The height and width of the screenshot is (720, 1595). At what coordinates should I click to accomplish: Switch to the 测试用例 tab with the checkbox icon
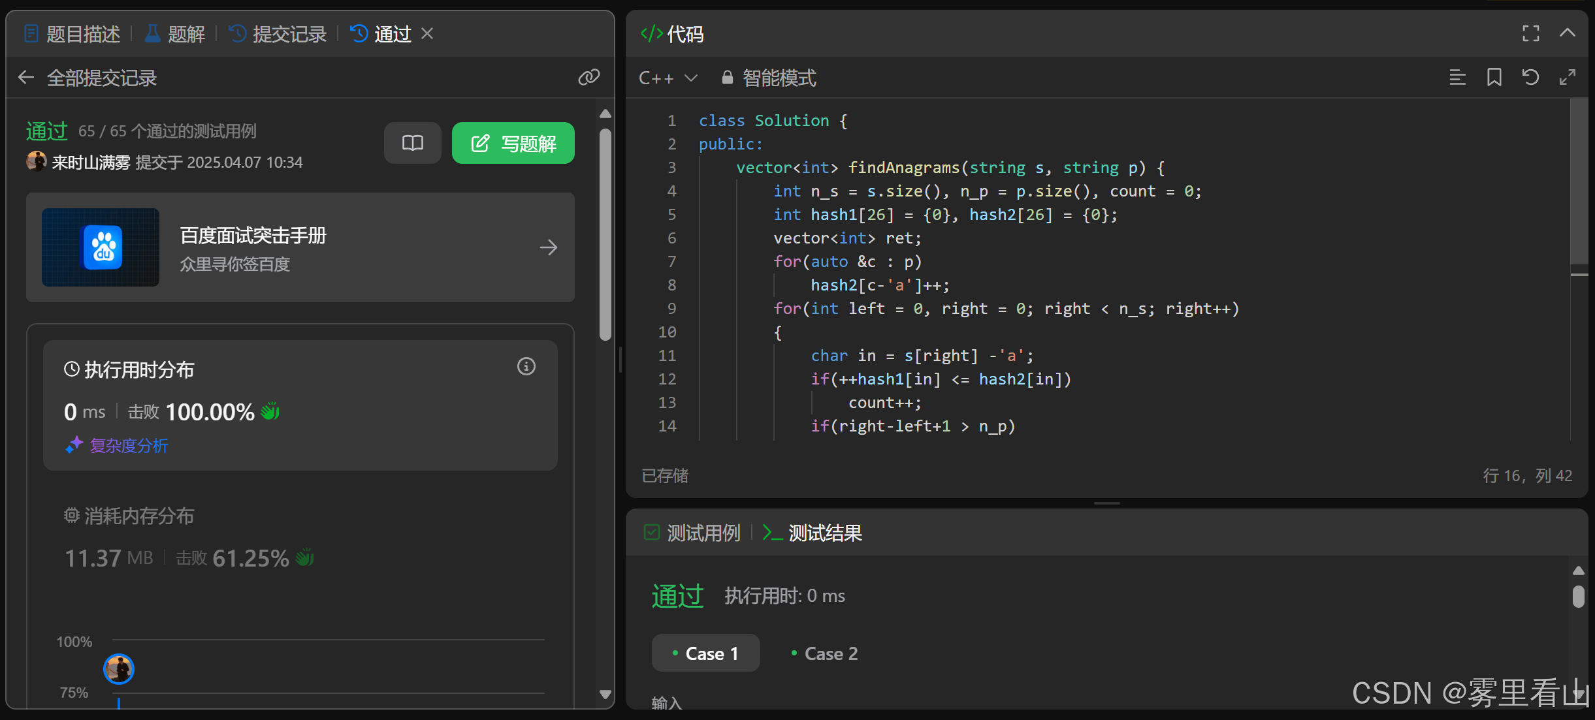click(692, 533)
